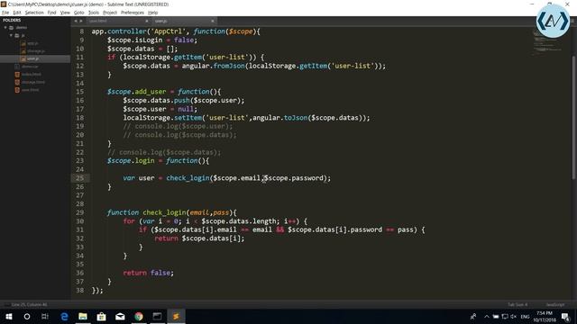Click the demo.css file icon
Screen dimensions: 577x324
[17, 67]
